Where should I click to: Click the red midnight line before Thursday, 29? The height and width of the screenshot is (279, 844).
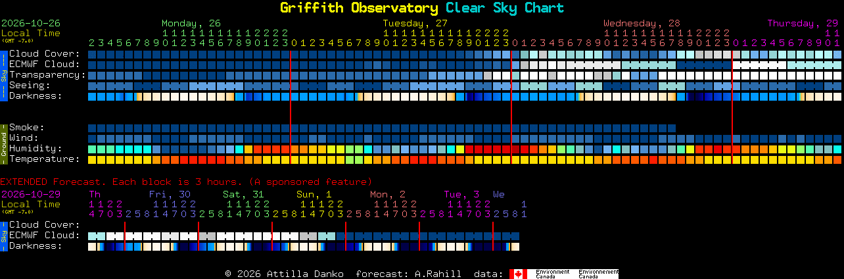[x=732, y=107]
